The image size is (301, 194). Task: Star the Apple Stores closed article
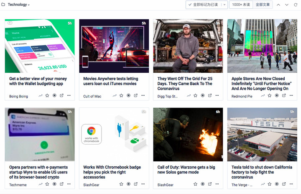tap(270, 95)
